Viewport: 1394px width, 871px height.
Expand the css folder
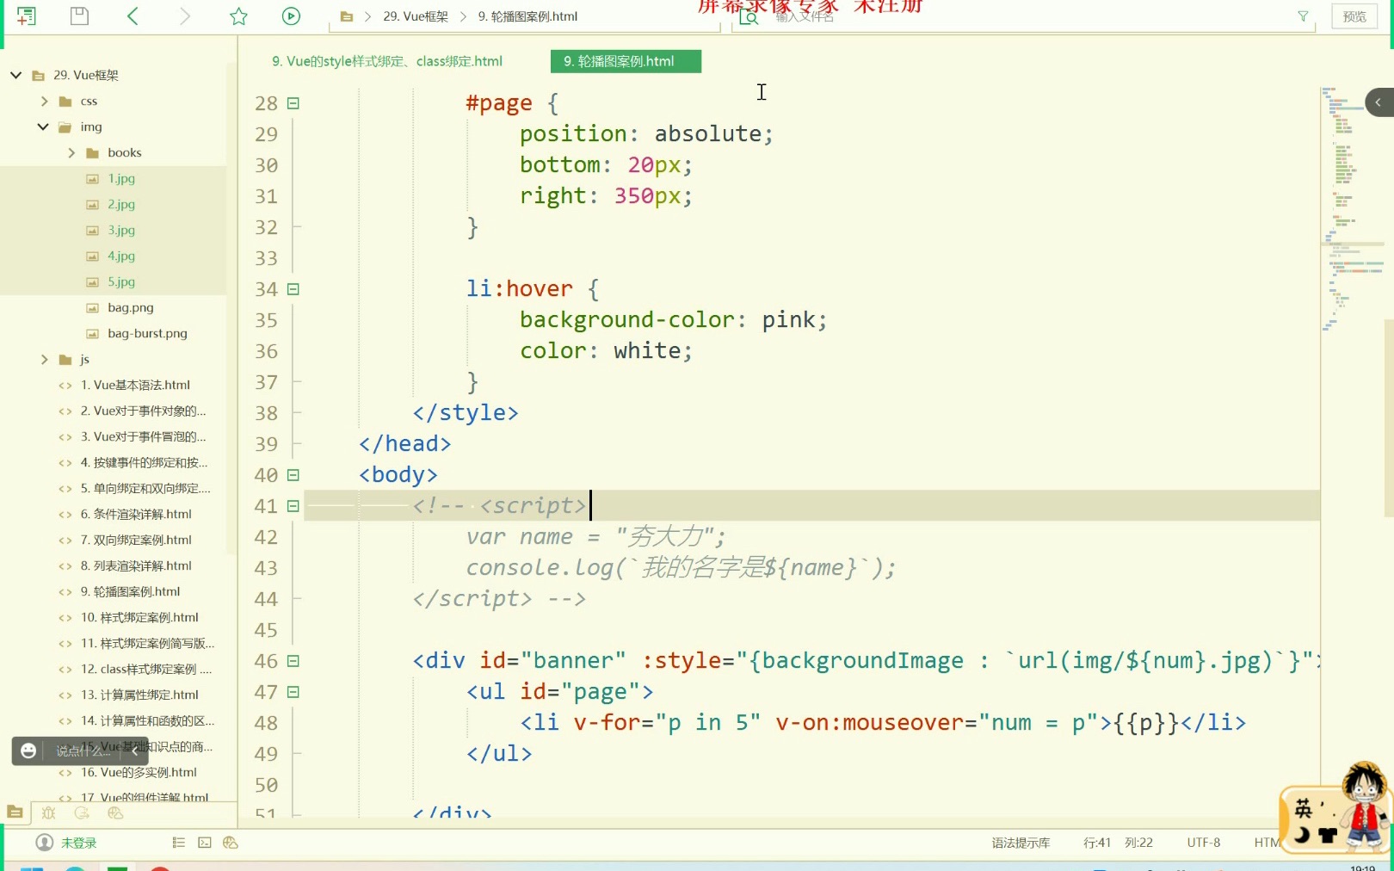(44, 101)
